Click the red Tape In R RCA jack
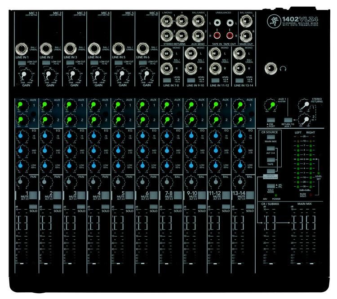Viewport: 337px width, 299px height. [217, 35]
